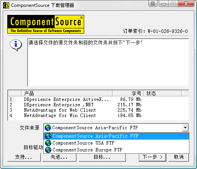Click row number 4 in product list
The height and width of the screenshot is (169, 197).
point(11,115)
